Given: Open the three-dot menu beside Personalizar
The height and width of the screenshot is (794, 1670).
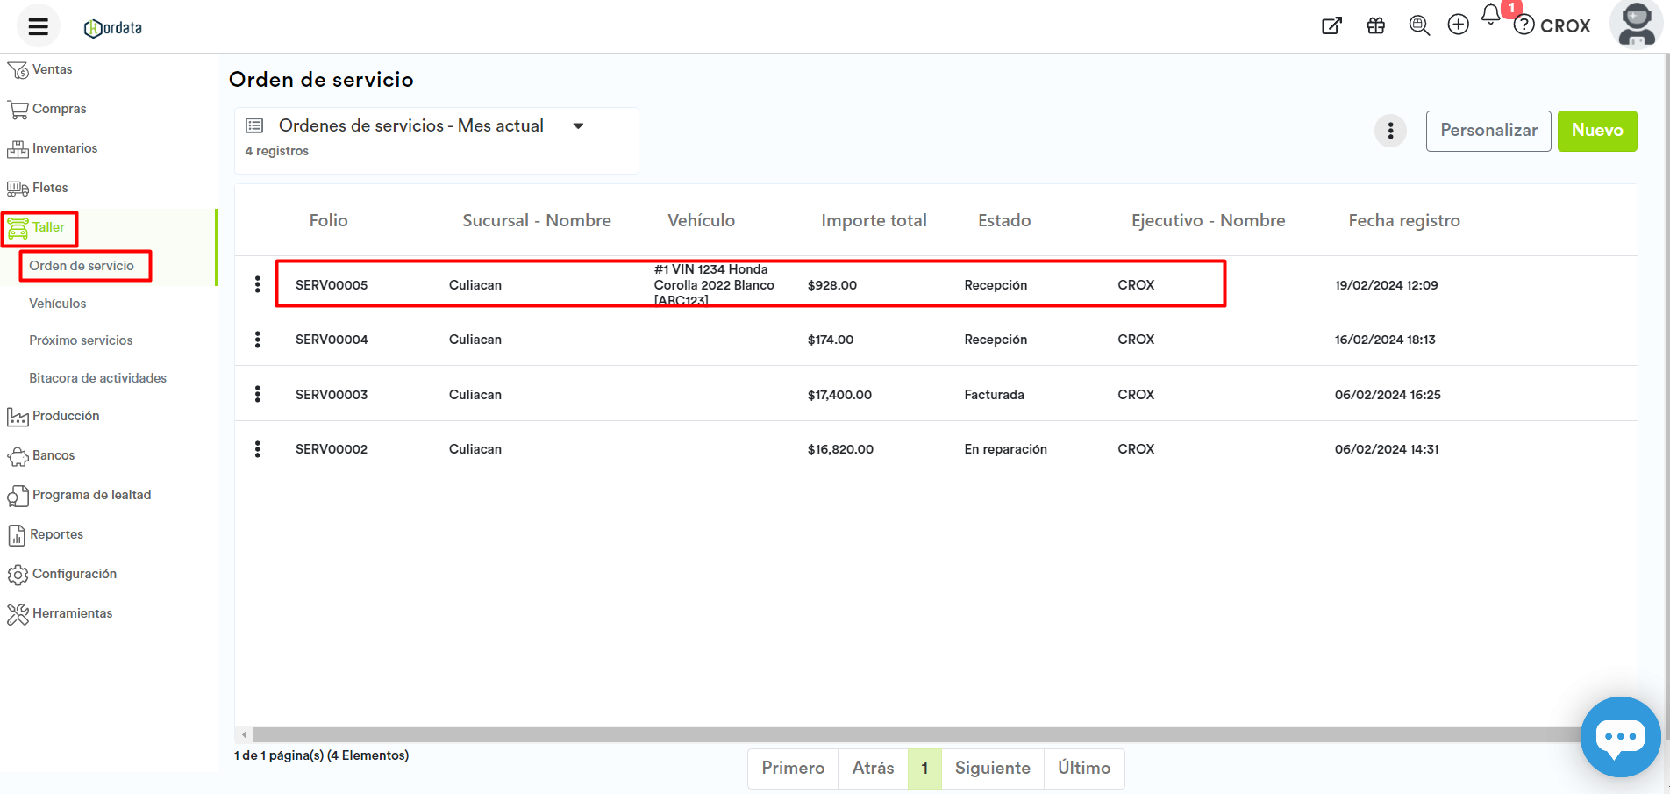Looking at the screenshot, I should point(1390,131).
